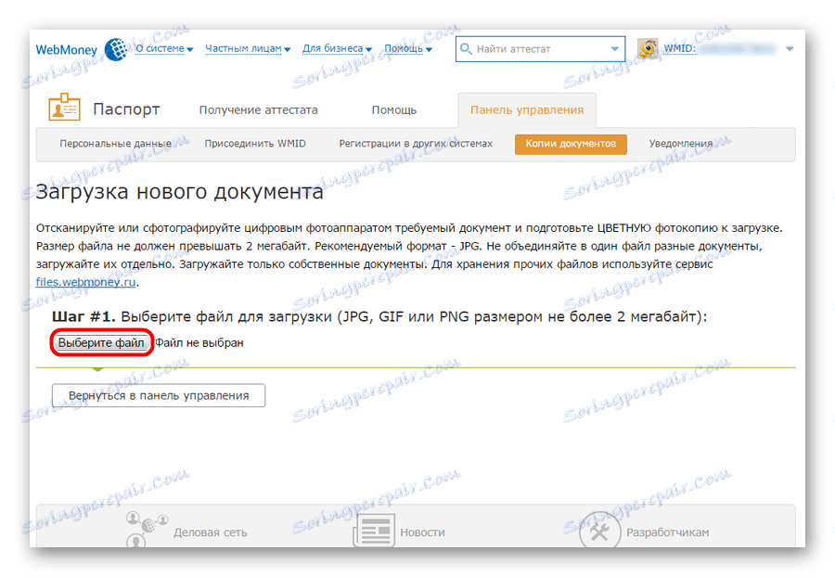The height and width of the screenshot is (577, 835).
Task: Click 'Вернуться в панель управления' button
Action: pyautogui.click(x=159, y=395)
